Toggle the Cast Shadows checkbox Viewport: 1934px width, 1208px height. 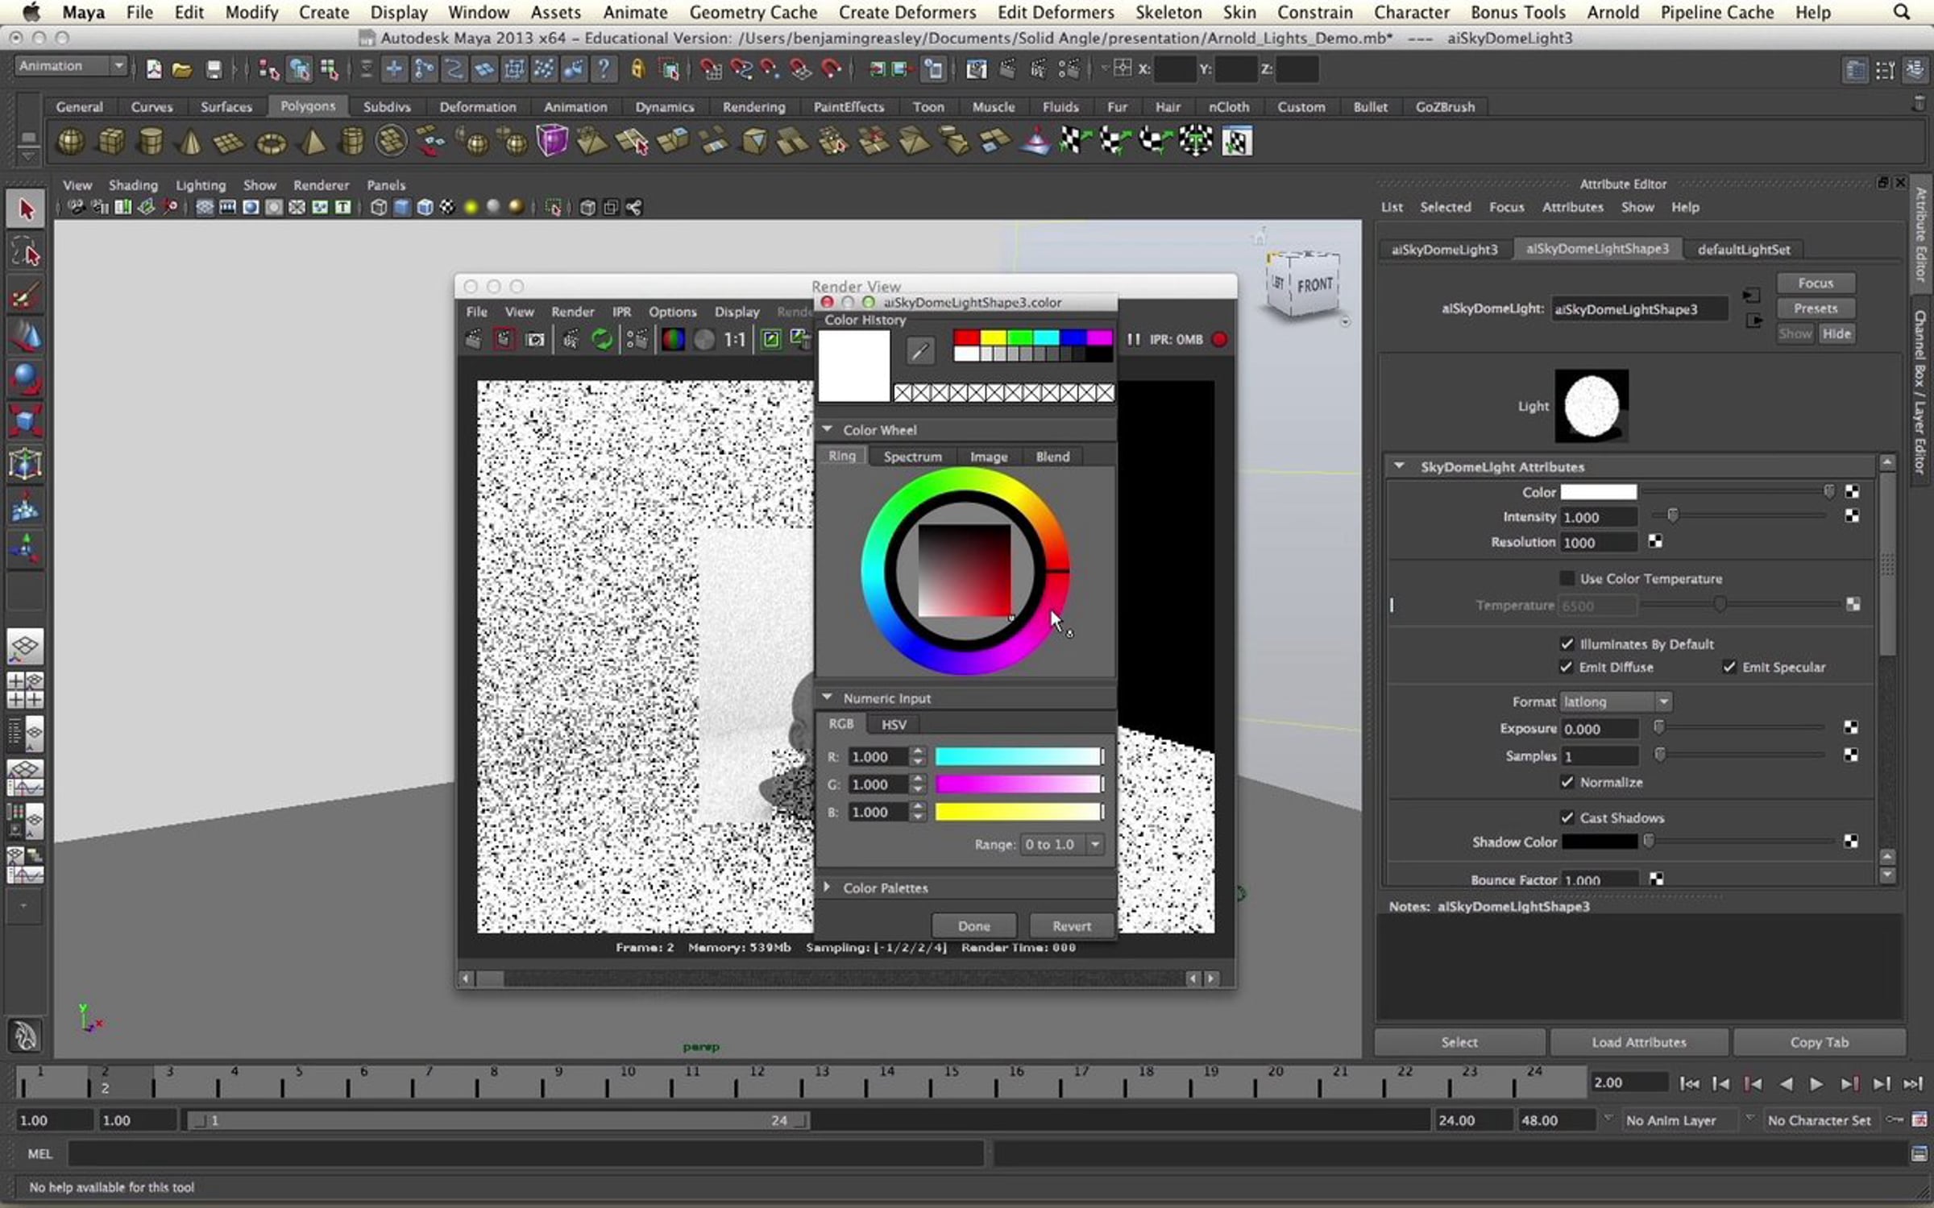1567,817
